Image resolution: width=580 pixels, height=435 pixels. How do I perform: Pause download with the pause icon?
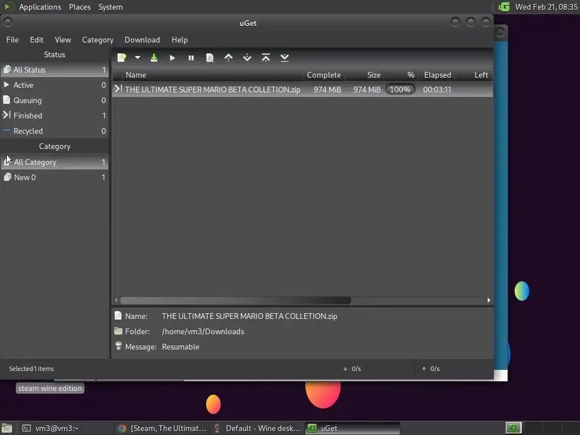191,58
